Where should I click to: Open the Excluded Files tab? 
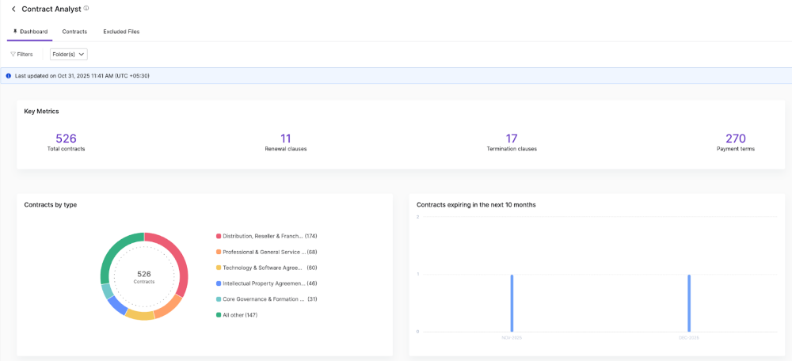121,32
